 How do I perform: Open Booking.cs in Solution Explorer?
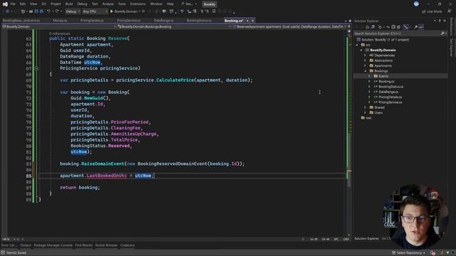[x=386, y=81]
